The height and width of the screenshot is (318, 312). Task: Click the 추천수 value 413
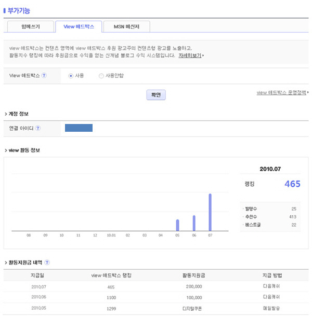pyautogui.click(x=293, y=217)
